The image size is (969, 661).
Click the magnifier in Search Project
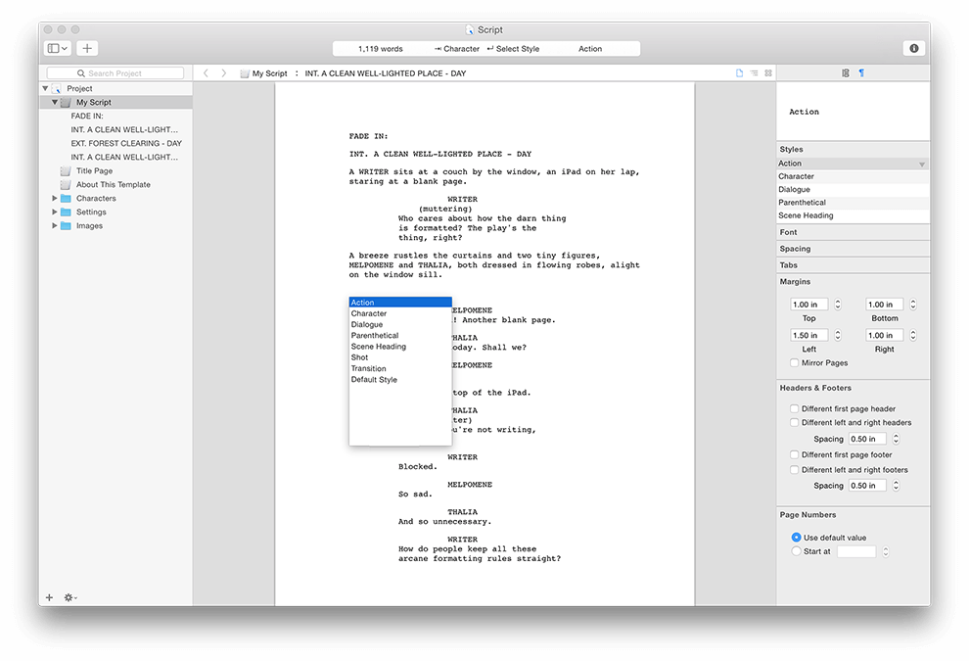point(81,73)
